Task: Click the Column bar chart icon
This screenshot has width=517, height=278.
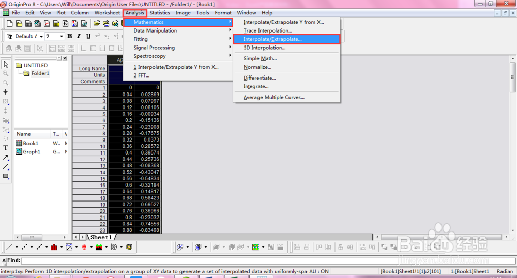Action: 54,246
